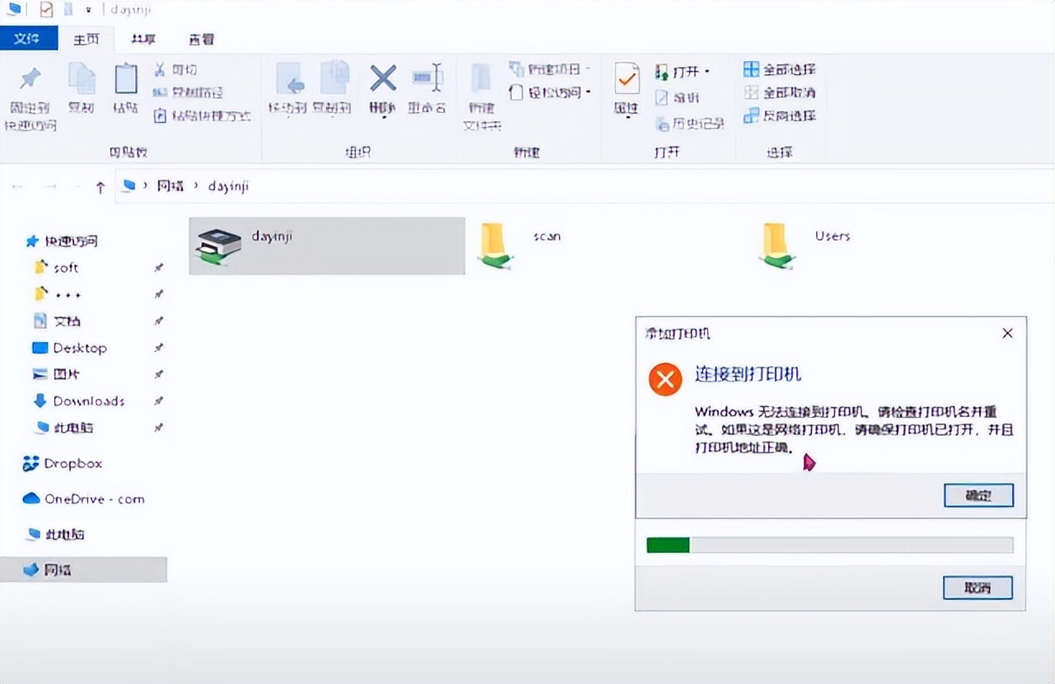Click the 编辑 (edit) ribbon item
Image resolution: width=1055 pixels, height=684 pixels.
[x=678, y=97]
